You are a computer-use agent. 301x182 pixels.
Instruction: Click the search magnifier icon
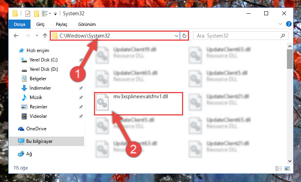click(283, 36)
